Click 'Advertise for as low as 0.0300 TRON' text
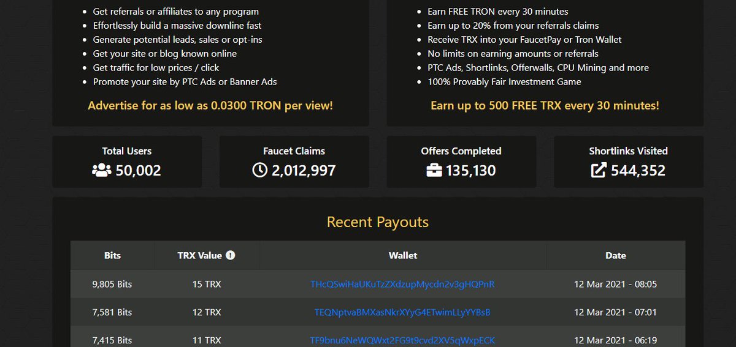This screenshot has width=736, height=347. 210,105
